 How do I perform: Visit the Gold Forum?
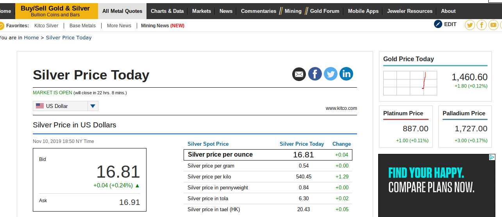pos(325,11)
